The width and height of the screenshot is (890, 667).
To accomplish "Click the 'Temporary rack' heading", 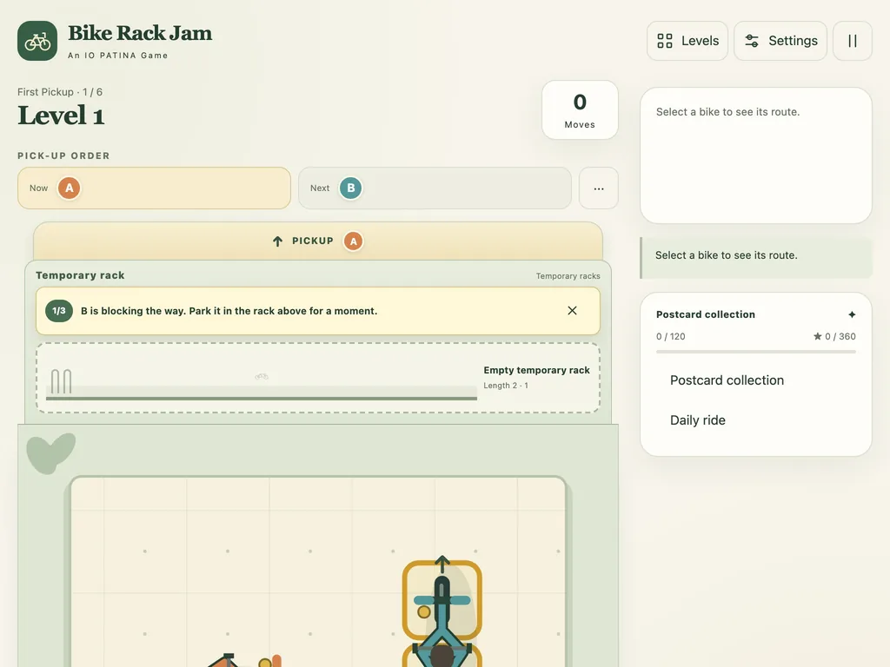I will pyautogui.click(x=80, y=275).
